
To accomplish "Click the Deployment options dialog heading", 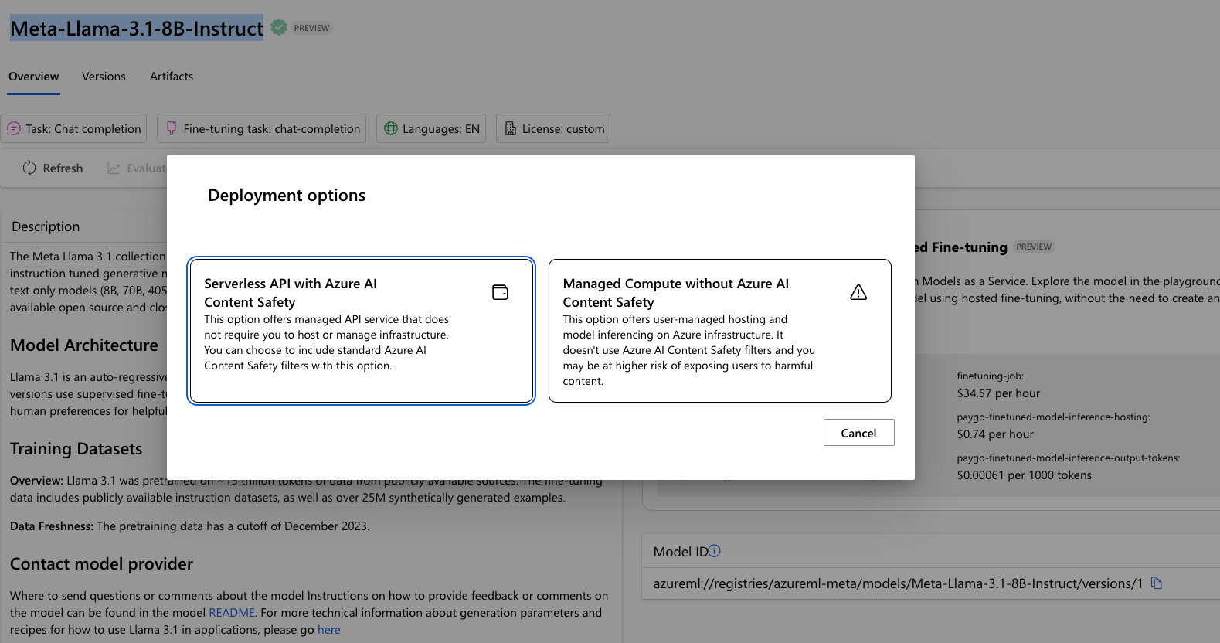I will tap(287, 196).
